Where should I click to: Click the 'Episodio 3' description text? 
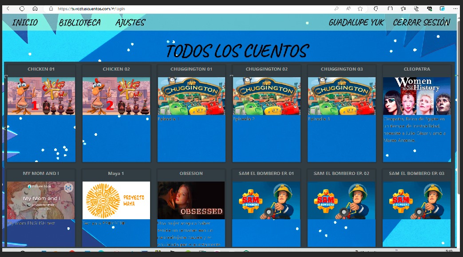(x=319, y=119)
